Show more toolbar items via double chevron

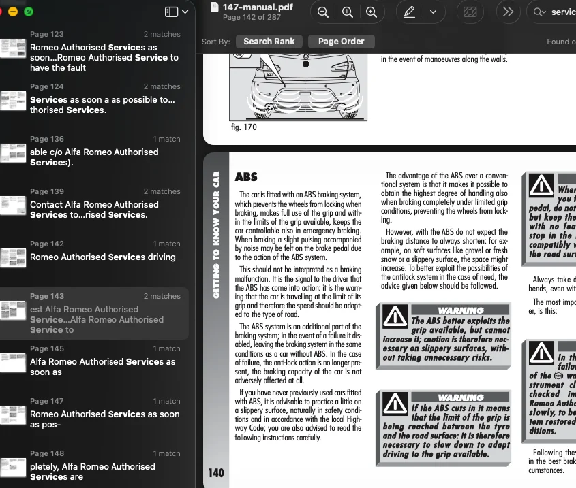[508, 12]
